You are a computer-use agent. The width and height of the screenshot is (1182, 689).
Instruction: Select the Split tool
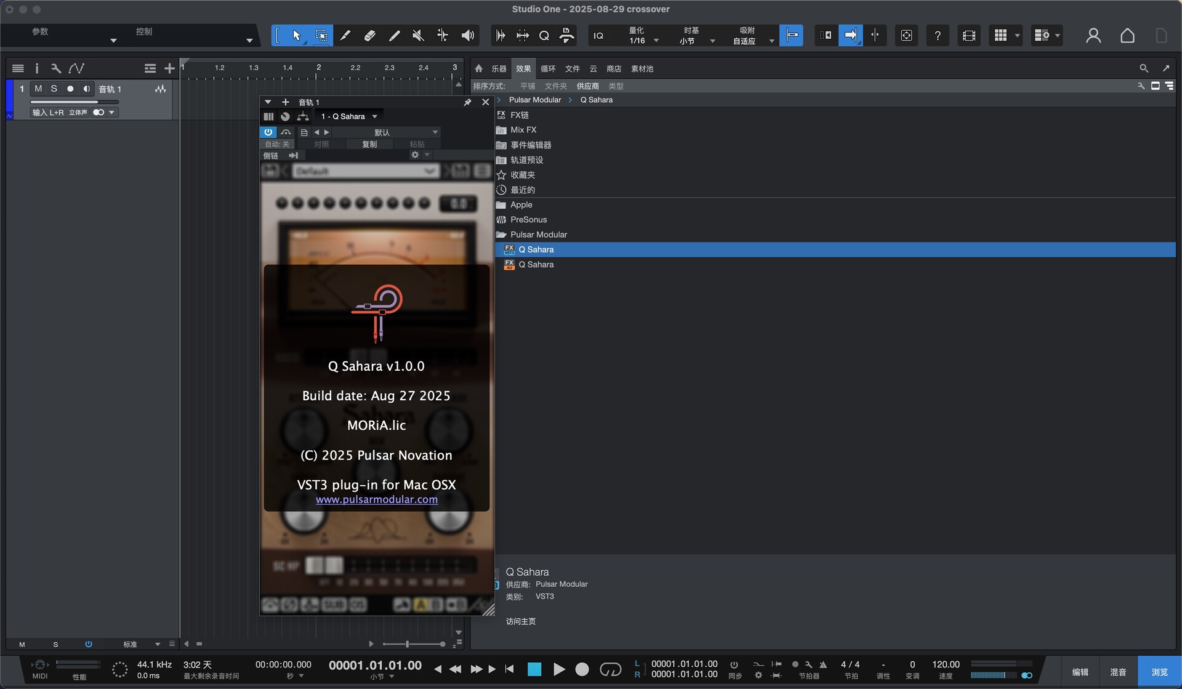[345, 36]
